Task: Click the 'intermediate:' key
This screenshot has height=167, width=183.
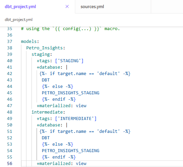Action: point(48,112)
